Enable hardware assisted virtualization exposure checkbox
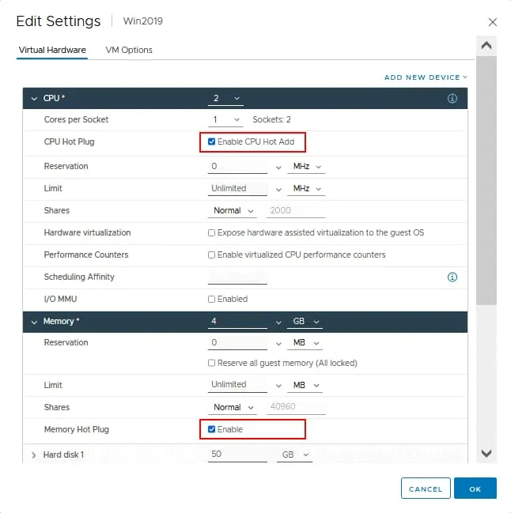The image size is (511, 513). (x=211, y=233)
